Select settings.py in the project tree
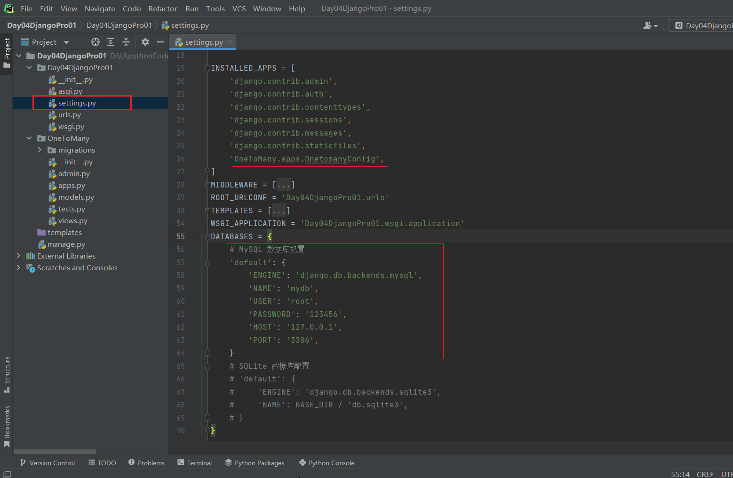 click(77, 103)
